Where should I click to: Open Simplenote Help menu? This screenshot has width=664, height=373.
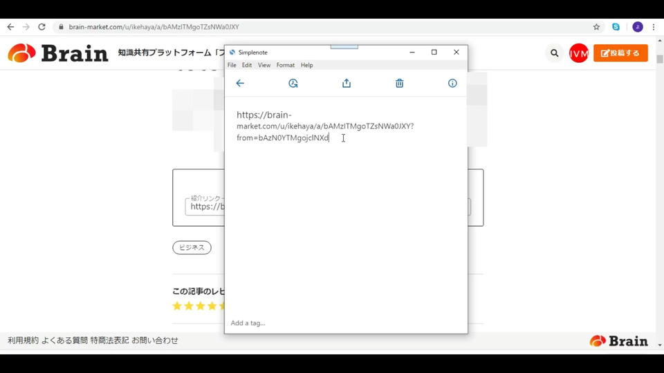pos(307,65)
